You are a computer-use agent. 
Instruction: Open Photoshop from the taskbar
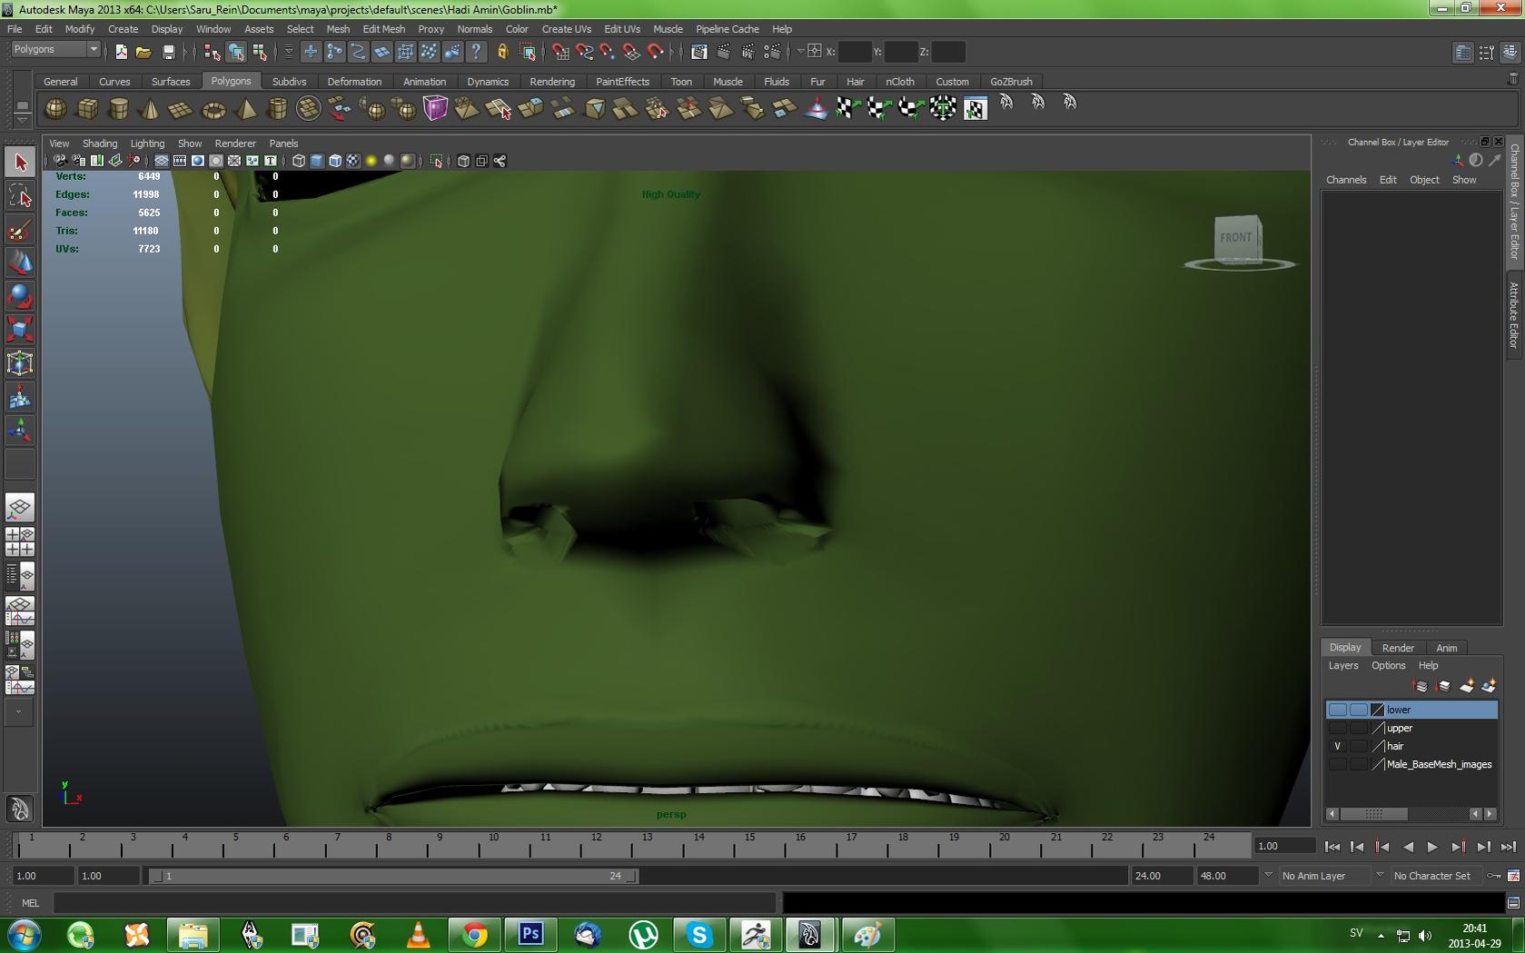pyautogui.click(x=530, y=934)
